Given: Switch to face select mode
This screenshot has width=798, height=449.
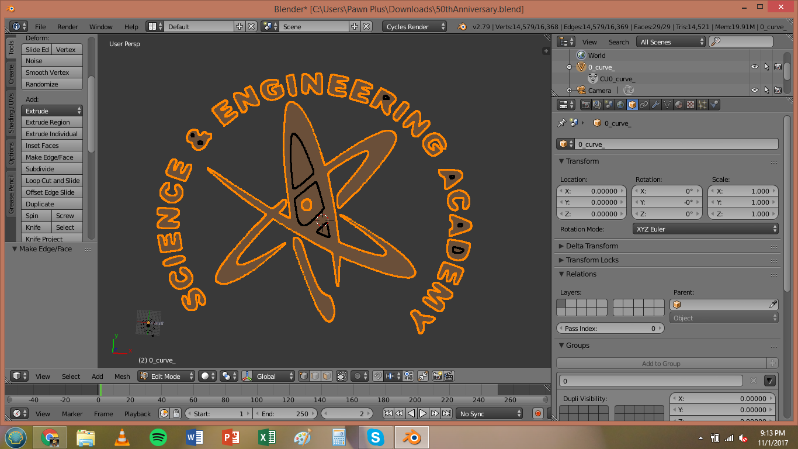Looking at the screenshot, I should (x=327, y=376).
